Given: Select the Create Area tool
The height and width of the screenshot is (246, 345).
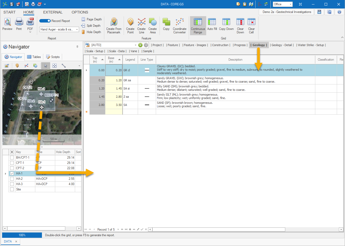Looking at the screenshot, I should pos(153,26).
